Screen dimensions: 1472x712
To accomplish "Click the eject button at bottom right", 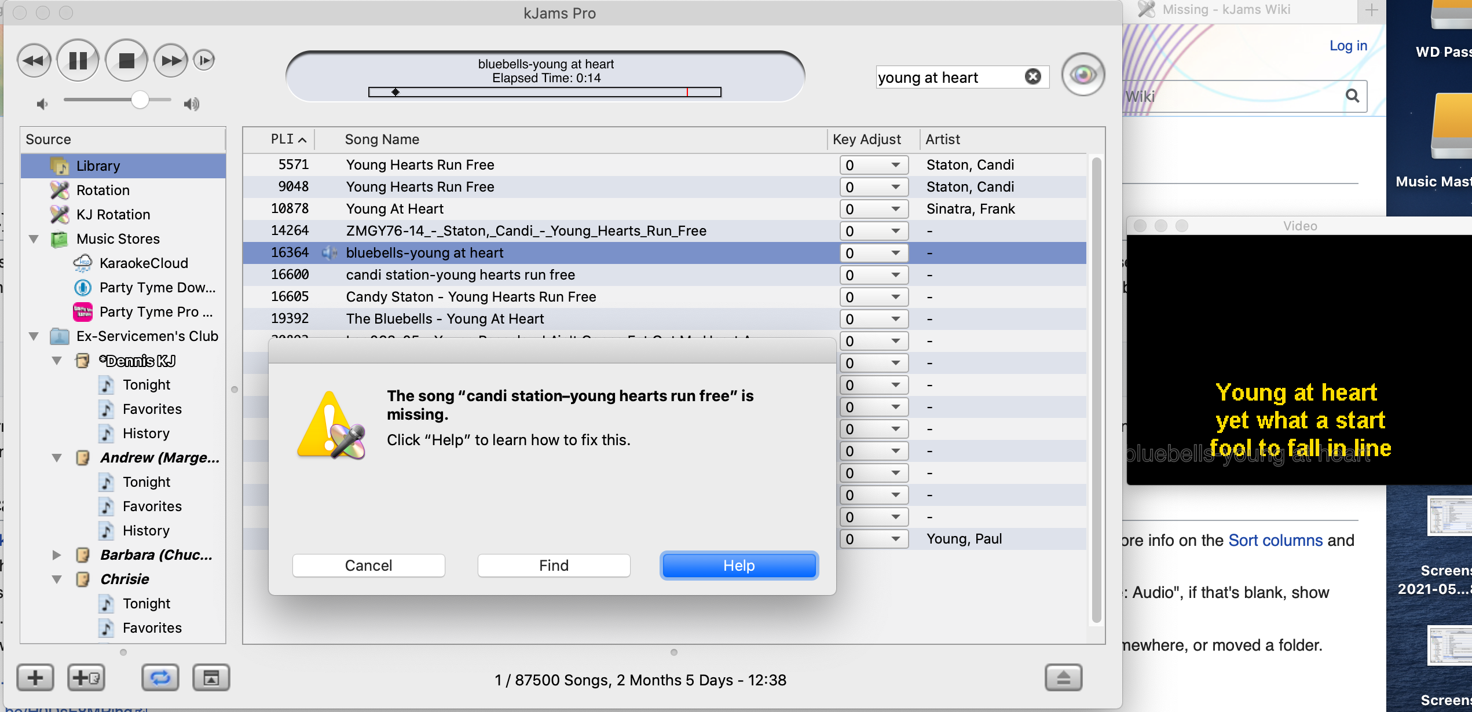I will [x=1063, y=677].
